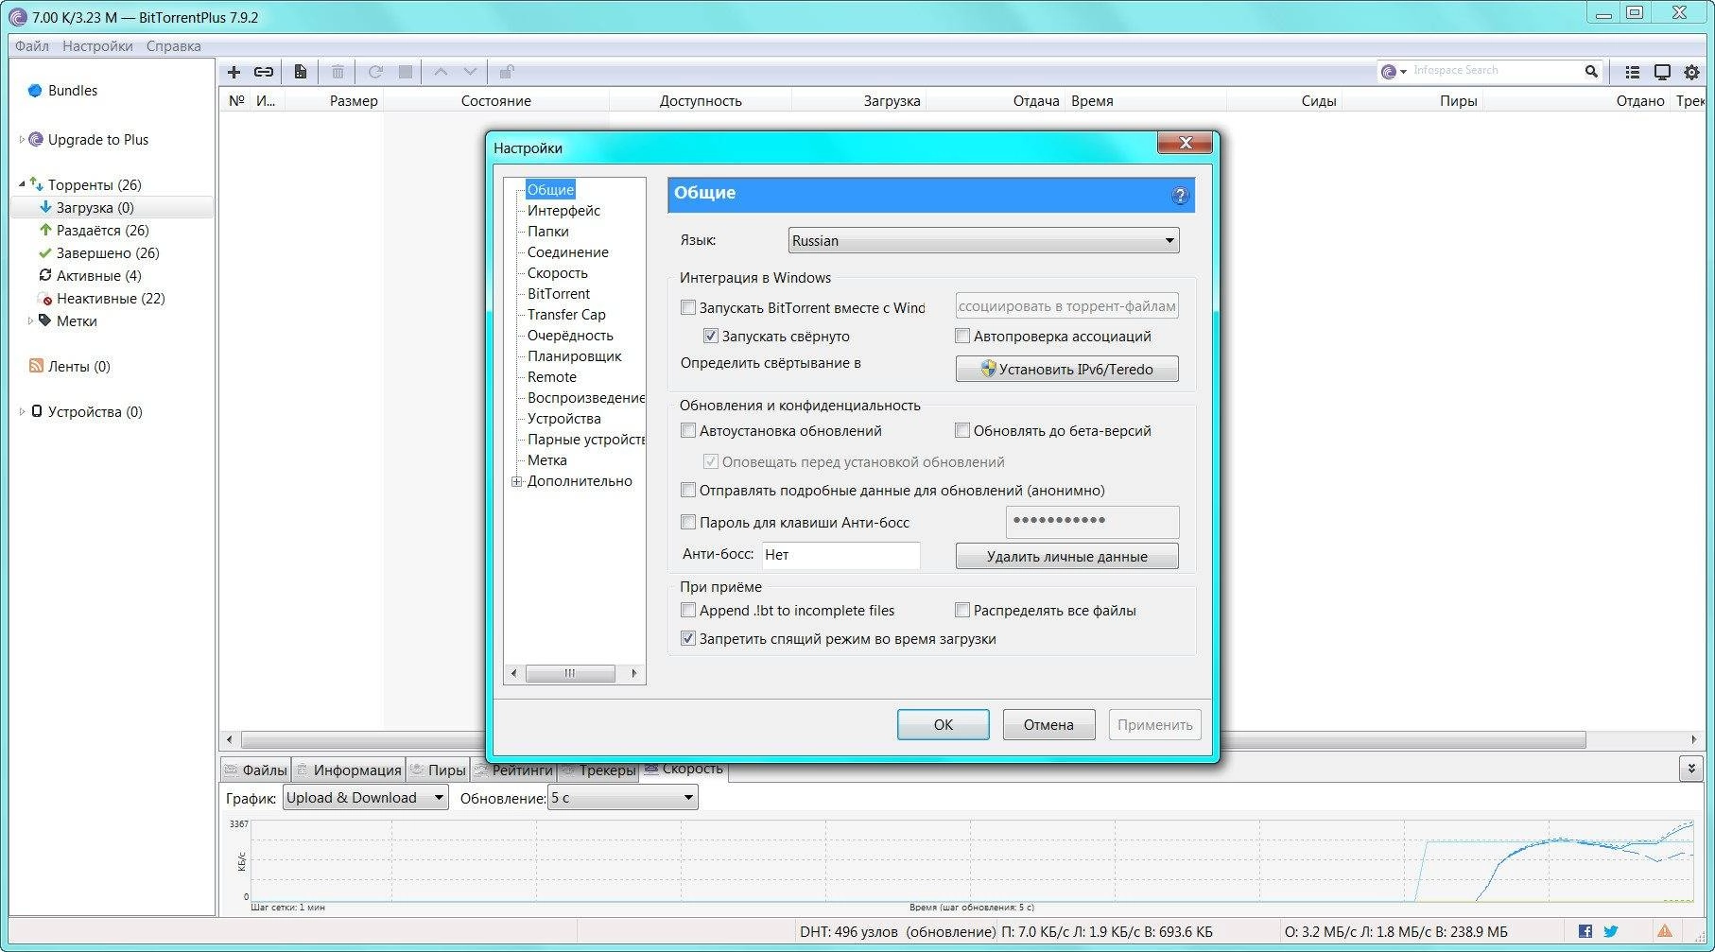Open the Facebook icon in status bar
The image size is (1715, 952).
pos(1585,931)
